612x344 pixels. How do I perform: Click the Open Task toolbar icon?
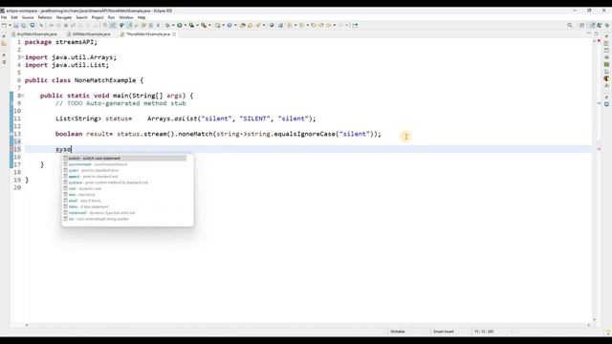[250, 26]
